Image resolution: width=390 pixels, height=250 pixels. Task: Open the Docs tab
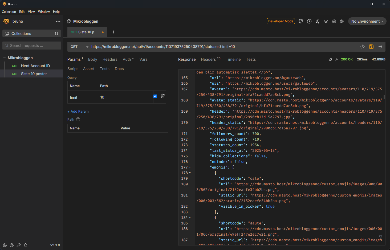click(x=119, y=69)
